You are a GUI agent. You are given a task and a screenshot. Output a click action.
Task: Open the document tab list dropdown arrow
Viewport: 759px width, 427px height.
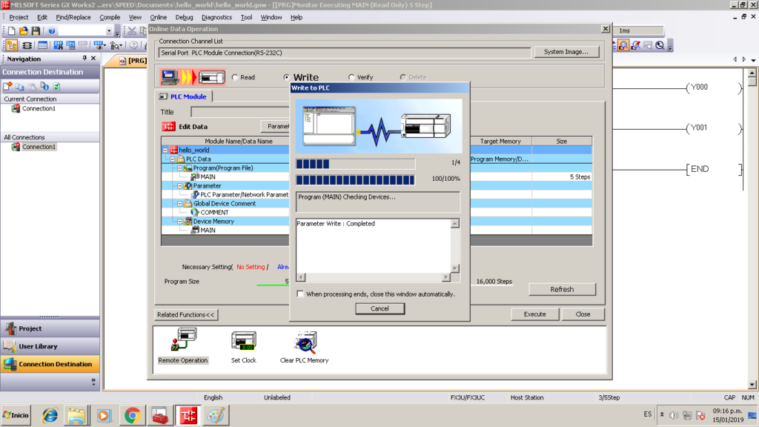[x=753, y=59]
